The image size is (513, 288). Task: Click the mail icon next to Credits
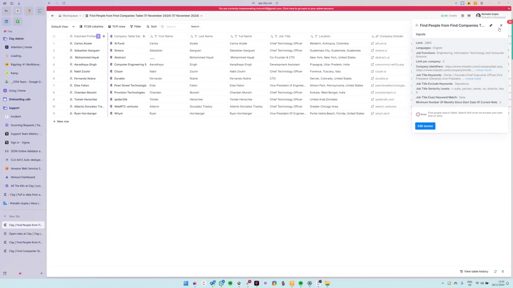[x=469, y=16]
